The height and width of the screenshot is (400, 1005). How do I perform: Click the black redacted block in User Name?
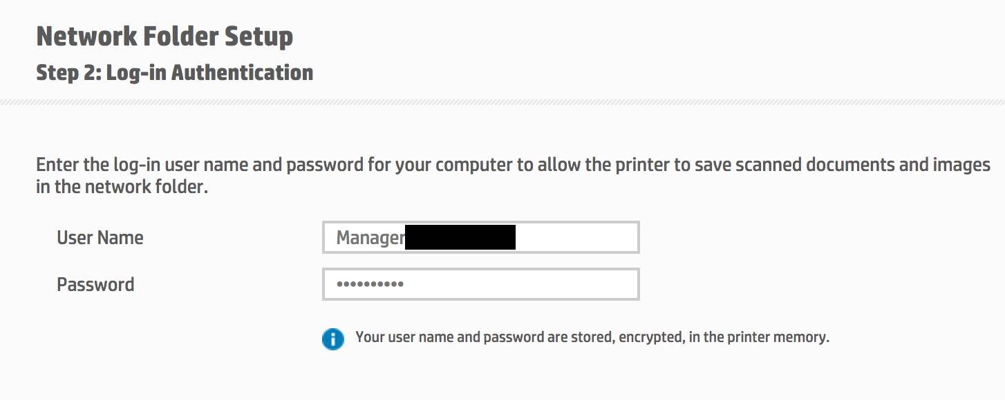click(460, 237)
